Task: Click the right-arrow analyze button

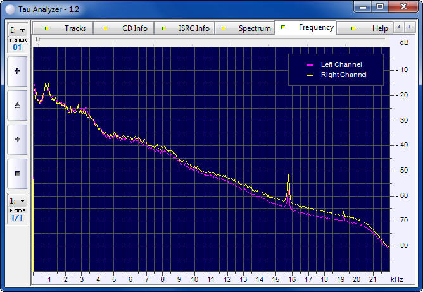Action: 17,139
